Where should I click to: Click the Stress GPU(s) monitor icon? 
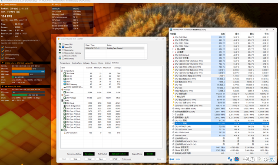pos(60,58)
